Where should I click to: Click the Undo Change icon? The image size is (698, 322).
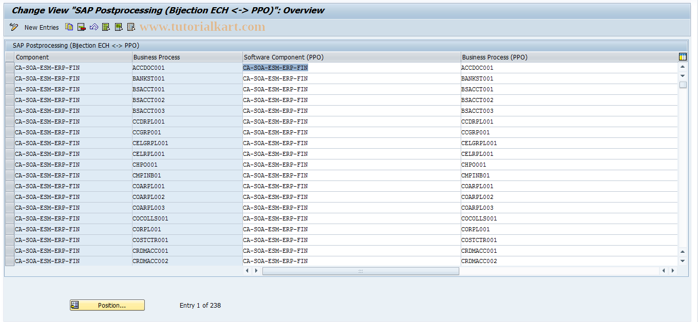coord(94,27)
